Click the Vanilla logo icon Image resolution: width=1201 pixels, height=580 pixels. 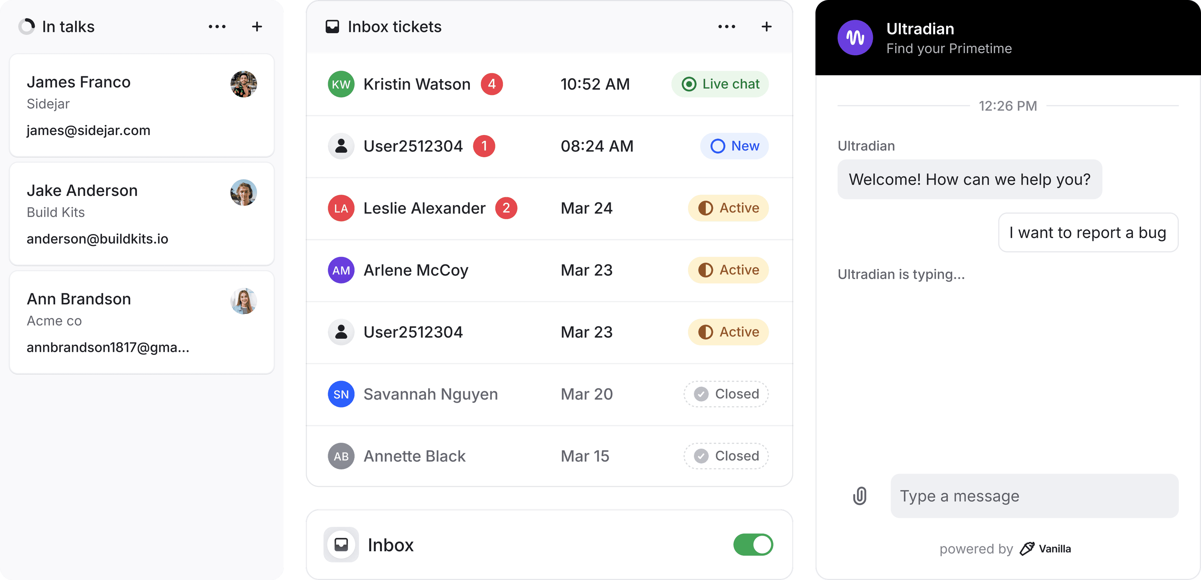(x=1026, y=549)
